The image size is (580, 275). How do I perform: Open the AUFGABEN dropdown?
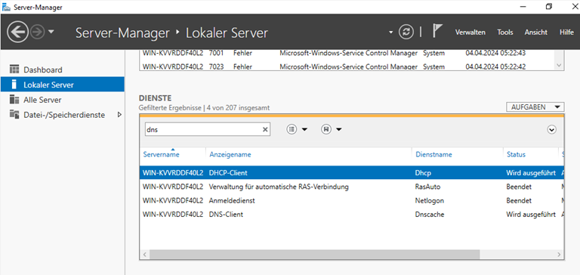click(x=535, y=107)
